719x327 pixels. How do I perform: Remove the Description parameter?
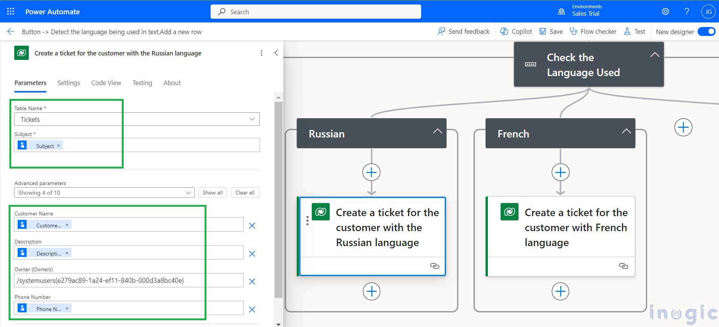(x=252, y=254)
